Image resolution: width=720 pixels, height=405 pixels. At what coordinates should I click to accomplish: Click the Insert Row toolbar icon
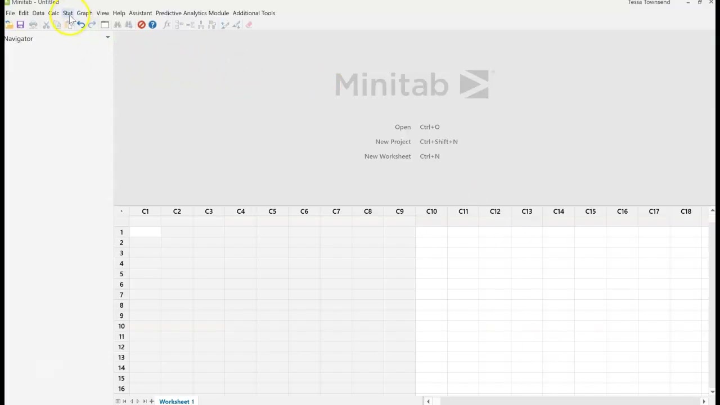point(190,25)
